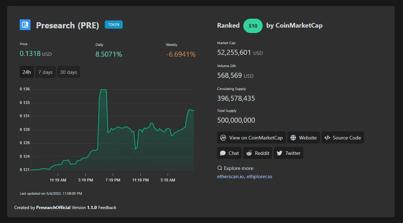This screenshot has height=223, width=403.
Task: Click the 'by CoinMarketCap' heading text
Action: coord(294,25)
